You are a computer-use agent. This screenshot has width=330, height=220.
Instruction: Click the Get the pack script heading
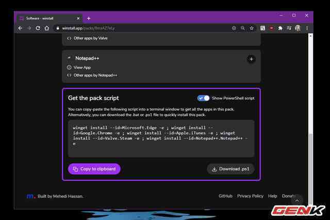click(93, 98)
